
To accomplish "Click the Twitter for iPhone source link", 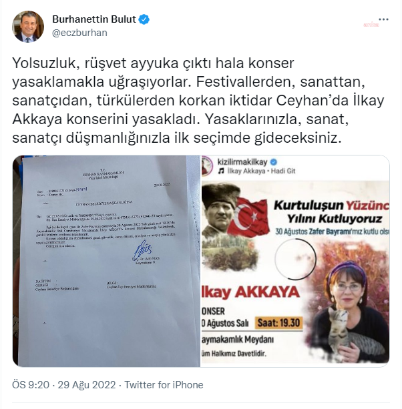I will pyautogui.click(x=164, y=385).
